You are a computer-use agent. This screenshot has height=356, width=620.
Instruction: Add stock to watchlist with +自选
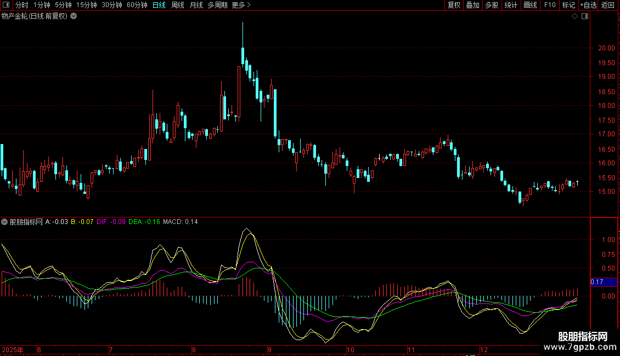588,5
